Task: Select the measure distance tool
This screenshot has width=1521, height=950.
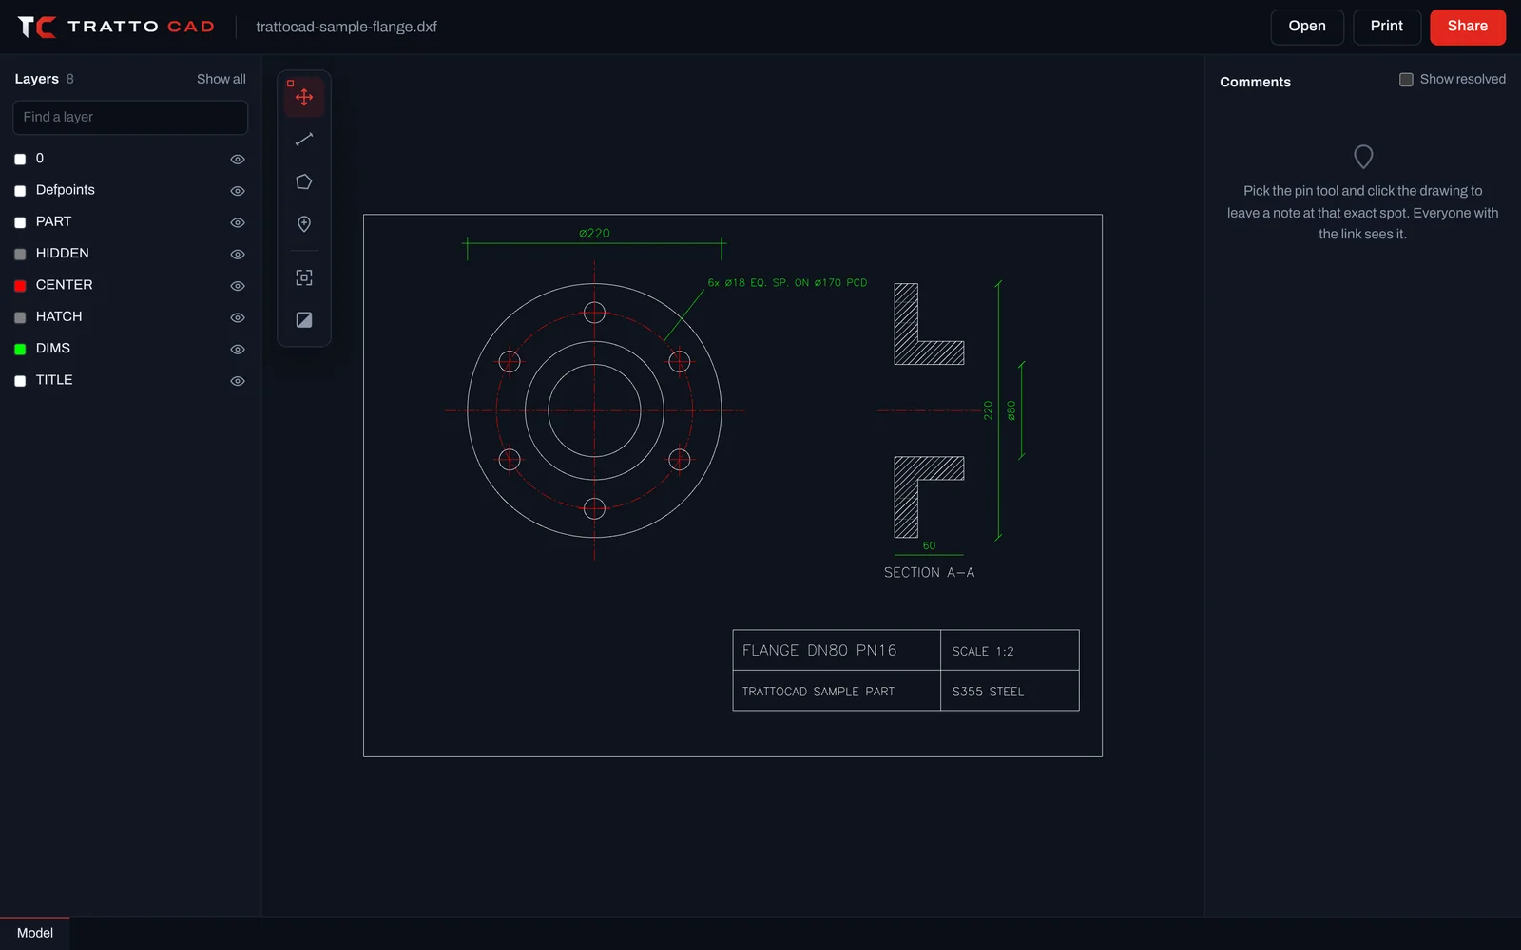Action: tap(304, 140)
